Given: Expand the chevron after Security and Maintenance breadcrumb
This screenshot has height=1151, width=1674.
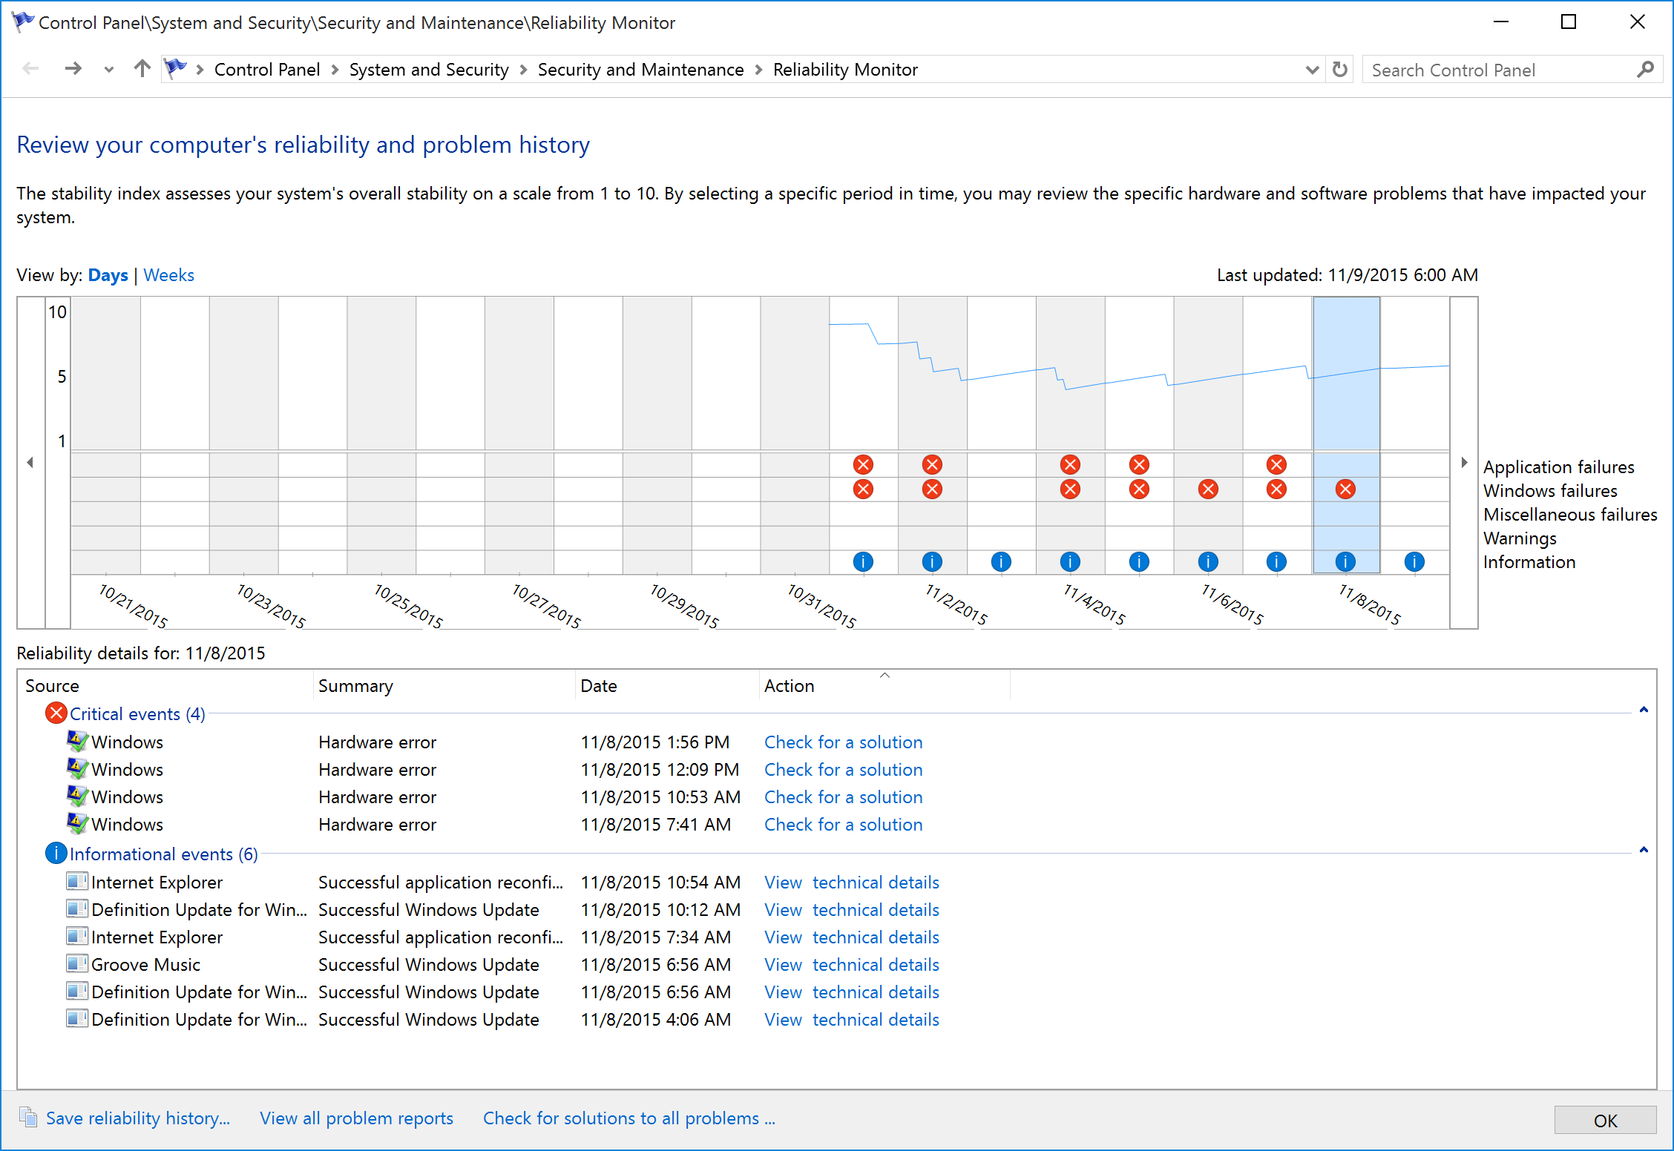Looking at the screenshot, I should point(758,70).
